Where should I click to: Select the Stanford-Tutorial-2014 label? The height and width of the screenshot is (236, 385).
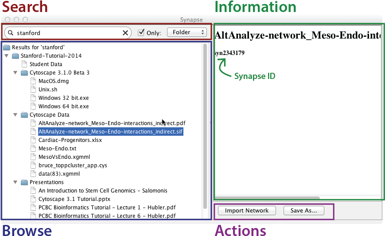[x=51, y=56]
